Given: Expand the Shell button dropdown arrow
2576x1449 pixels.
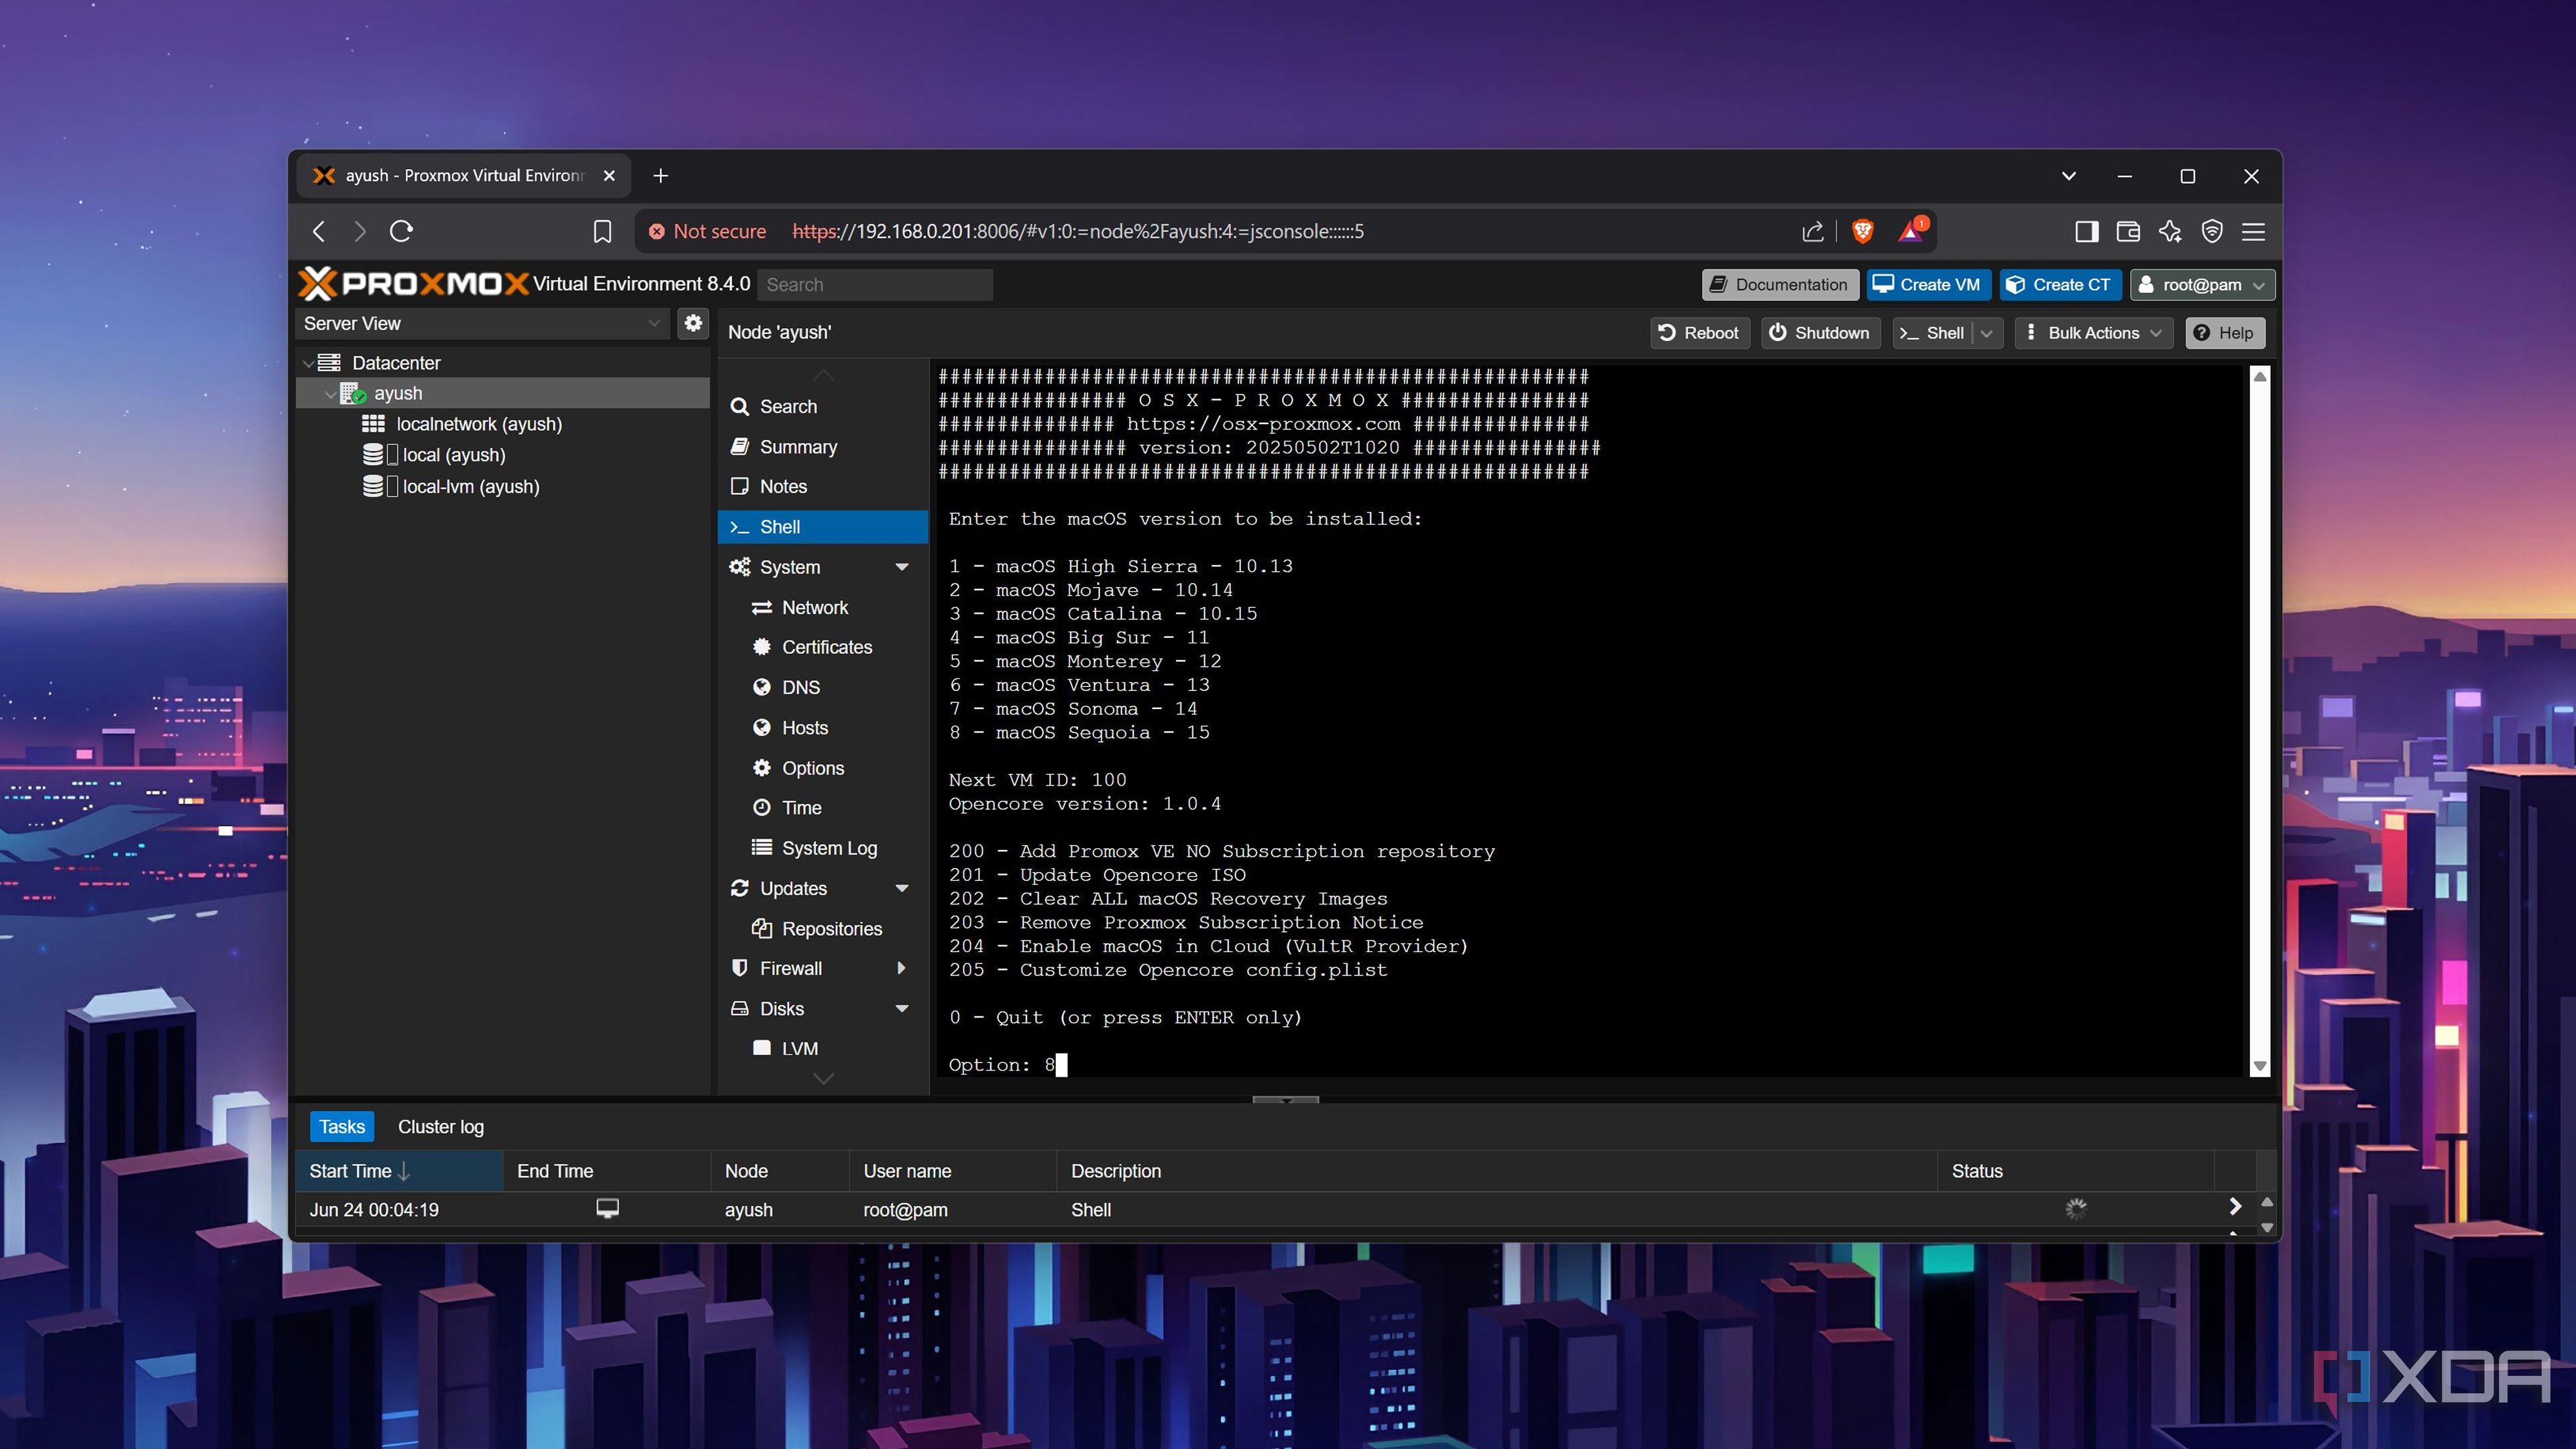Looking at the screenshot, I should 1987,333.
